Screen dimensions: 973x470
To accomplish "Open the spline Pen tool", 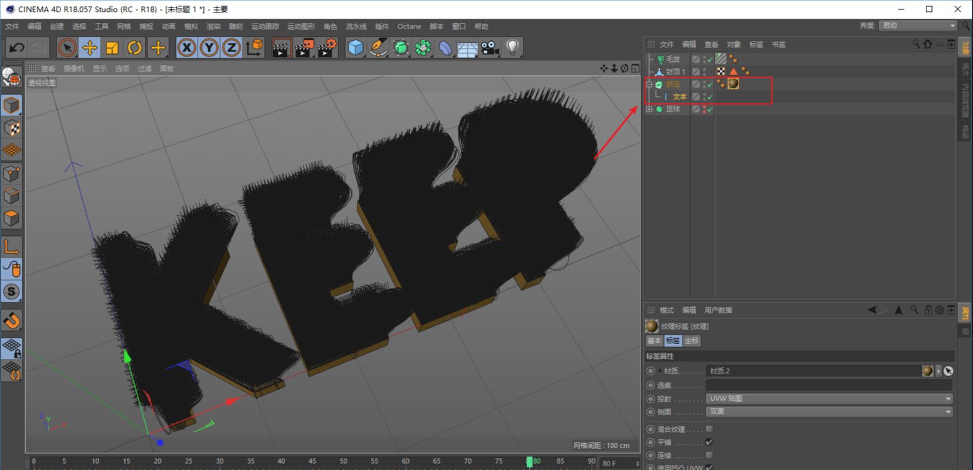I will 378,48.
